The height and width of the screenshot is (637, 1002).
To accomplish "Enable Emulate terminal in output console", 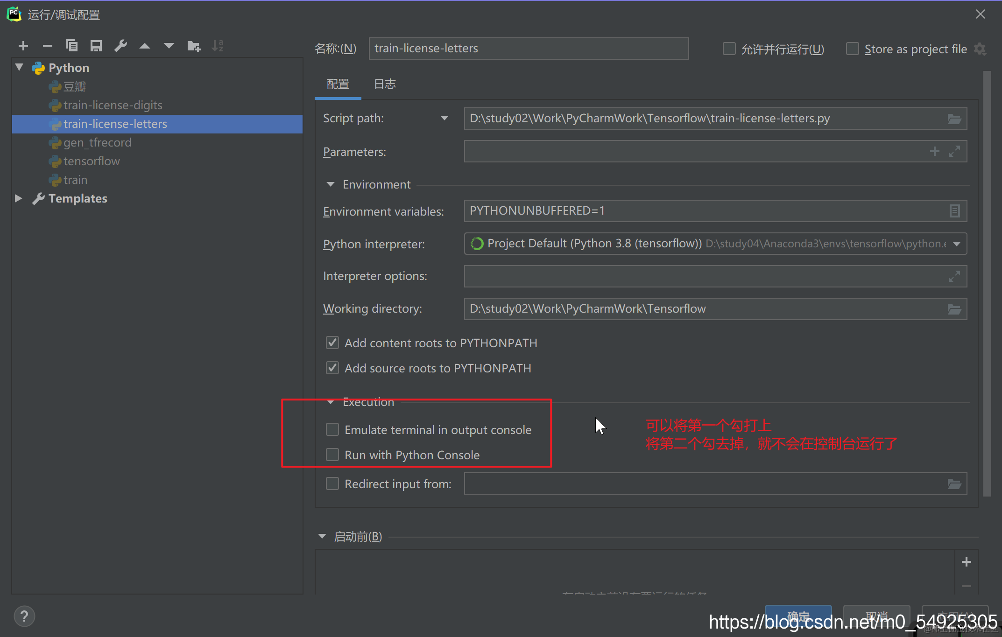I will [x=332, y=429].
